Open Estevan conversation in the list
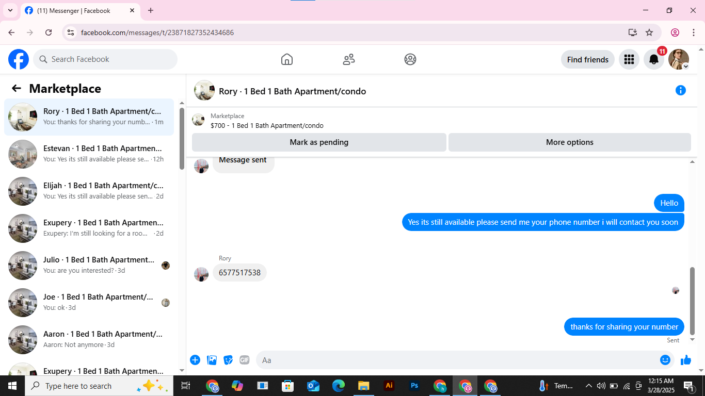The image size is (705, 396). [x=89, y=154]
